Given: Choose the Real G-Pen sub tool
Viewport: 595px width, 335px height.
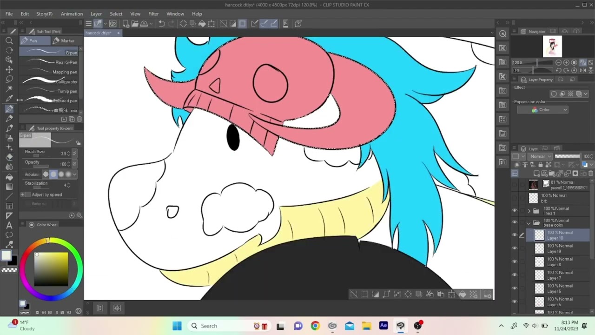Looking at the screenshot, I should pos(49,62).
